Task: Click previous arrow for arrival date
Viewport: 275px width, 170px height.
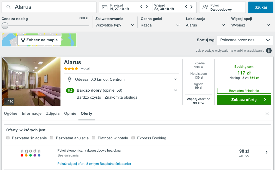Action: point(142,7)
